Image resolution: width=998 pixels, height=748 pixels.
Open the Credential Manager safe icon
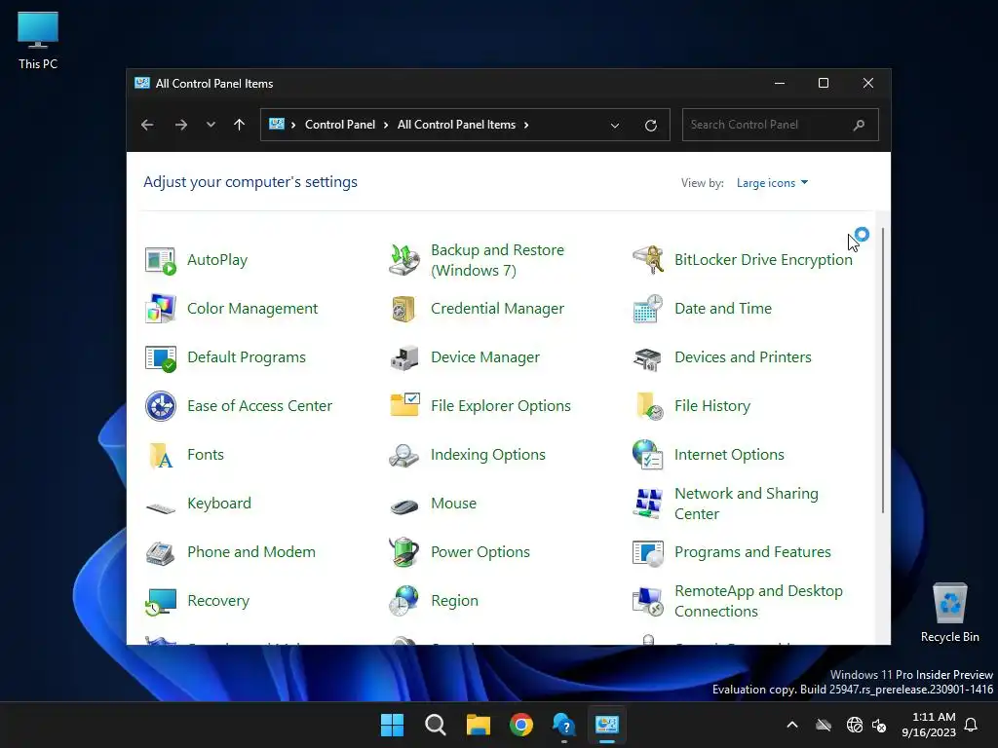(404, 309)
